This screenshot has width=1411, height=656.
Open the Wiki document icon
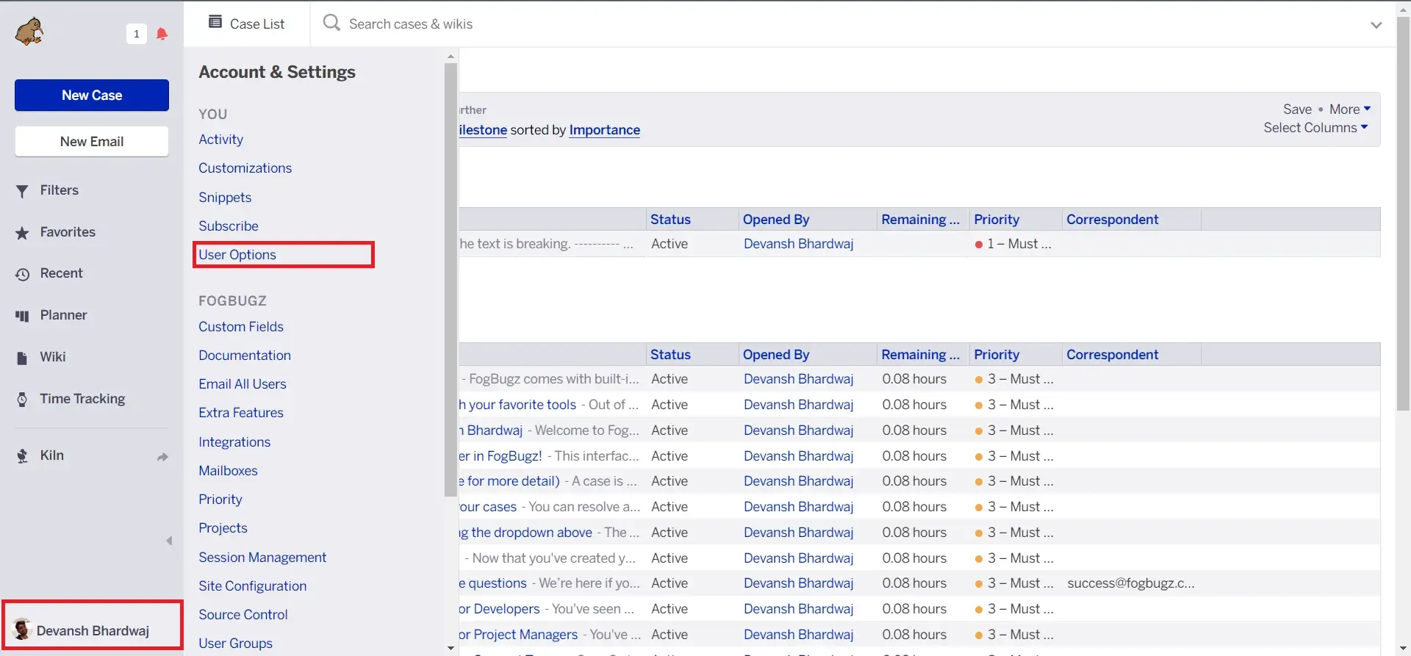tap(22, 358)
